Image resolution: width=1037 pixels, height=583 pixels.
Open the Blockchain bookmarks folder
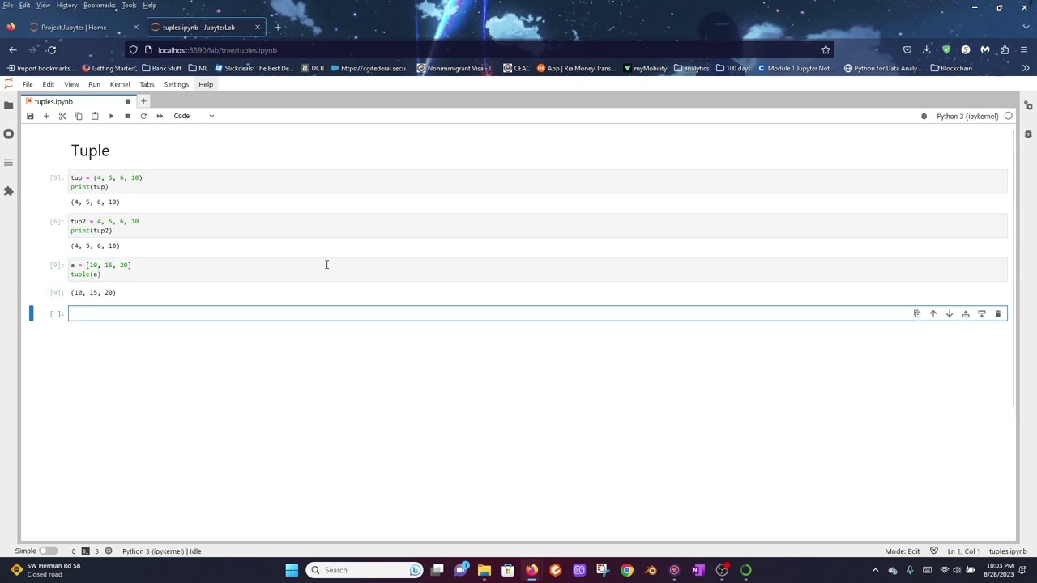951,68
